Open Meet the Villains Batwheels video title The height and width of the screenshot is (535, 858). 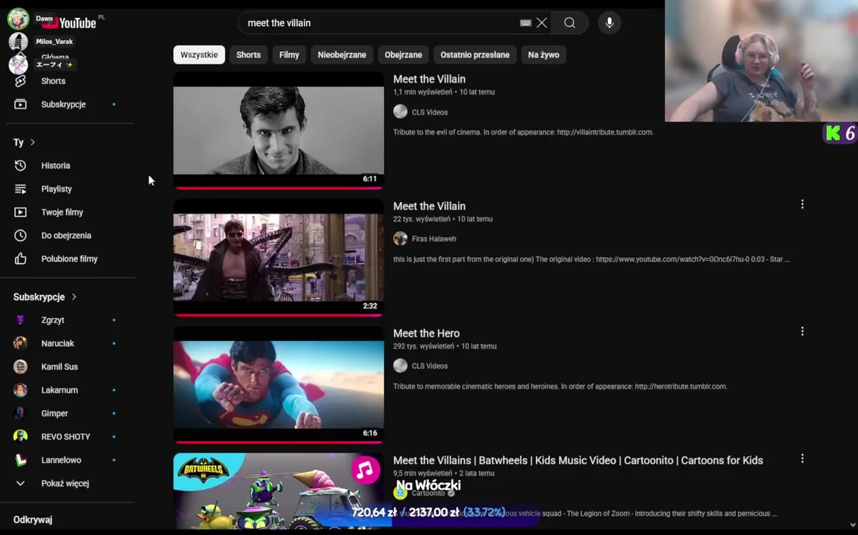tap(578, 461)
